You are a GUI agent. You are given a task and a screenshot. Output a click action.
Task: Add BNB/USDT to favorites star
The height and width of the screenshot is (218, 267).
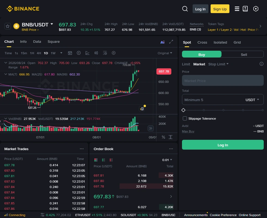click(8, 26)
